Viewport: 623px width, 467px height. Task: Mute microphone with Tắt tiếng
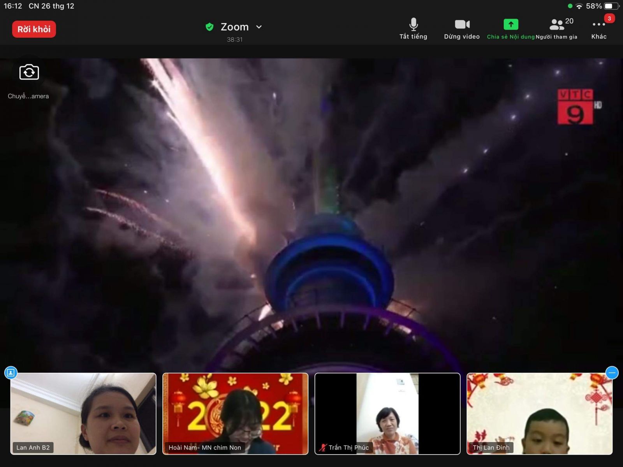click(x=413, y=29)
